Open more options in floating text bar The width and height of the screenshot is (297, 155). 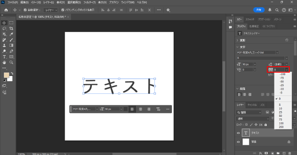point(168,109)
